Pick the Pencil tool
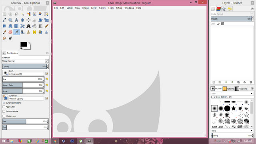 pos(46,26)
